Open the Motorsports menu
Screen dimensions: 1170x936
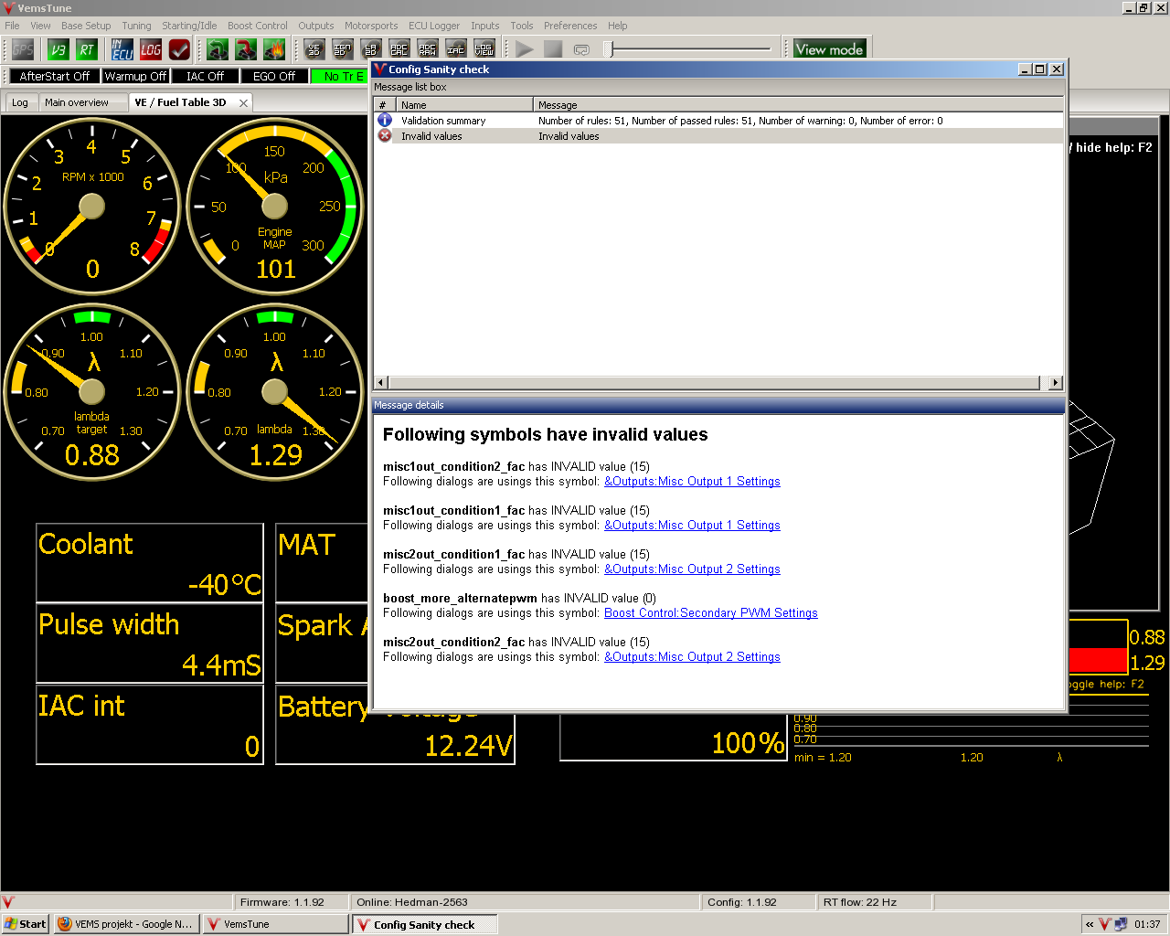tap(371, 26)
